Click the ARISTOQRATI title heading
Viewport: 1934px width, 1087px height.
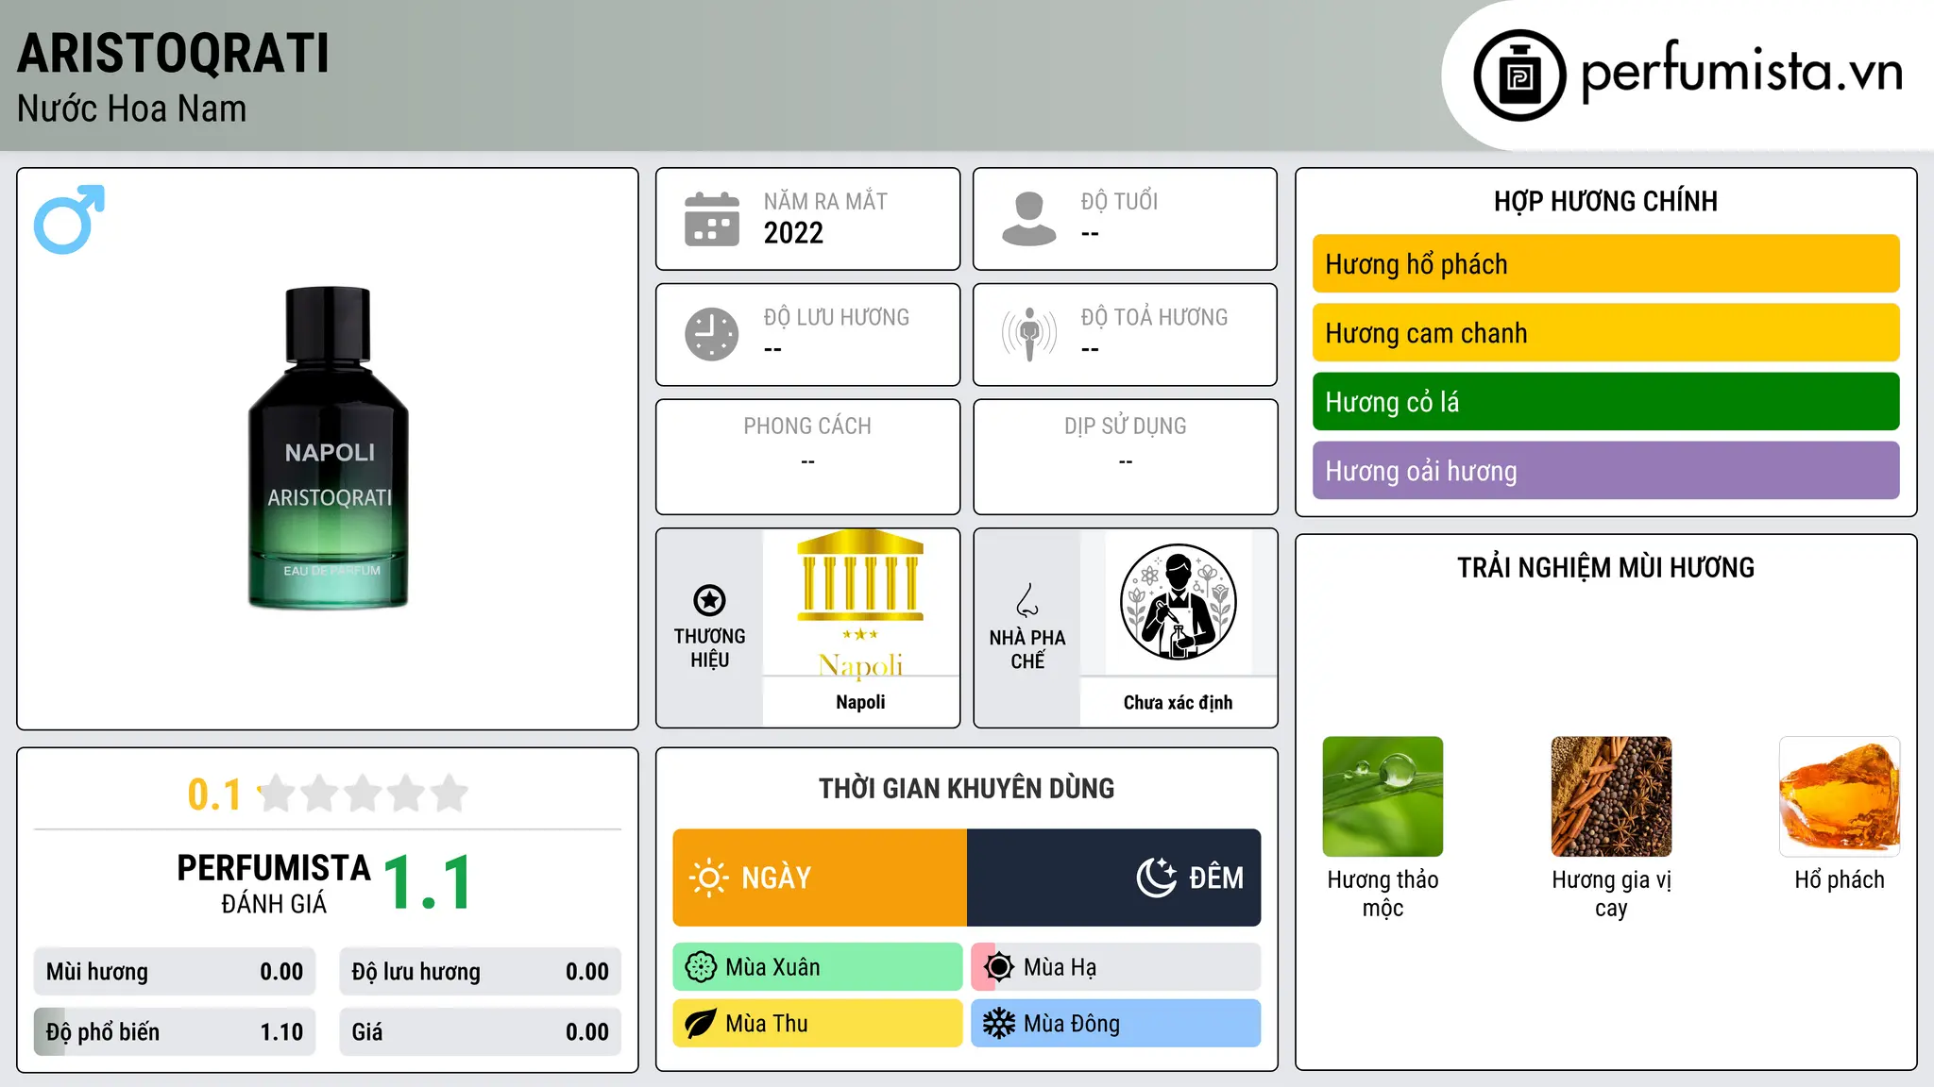[x=174, y=54]
